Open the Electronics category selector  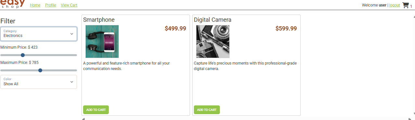39,34
